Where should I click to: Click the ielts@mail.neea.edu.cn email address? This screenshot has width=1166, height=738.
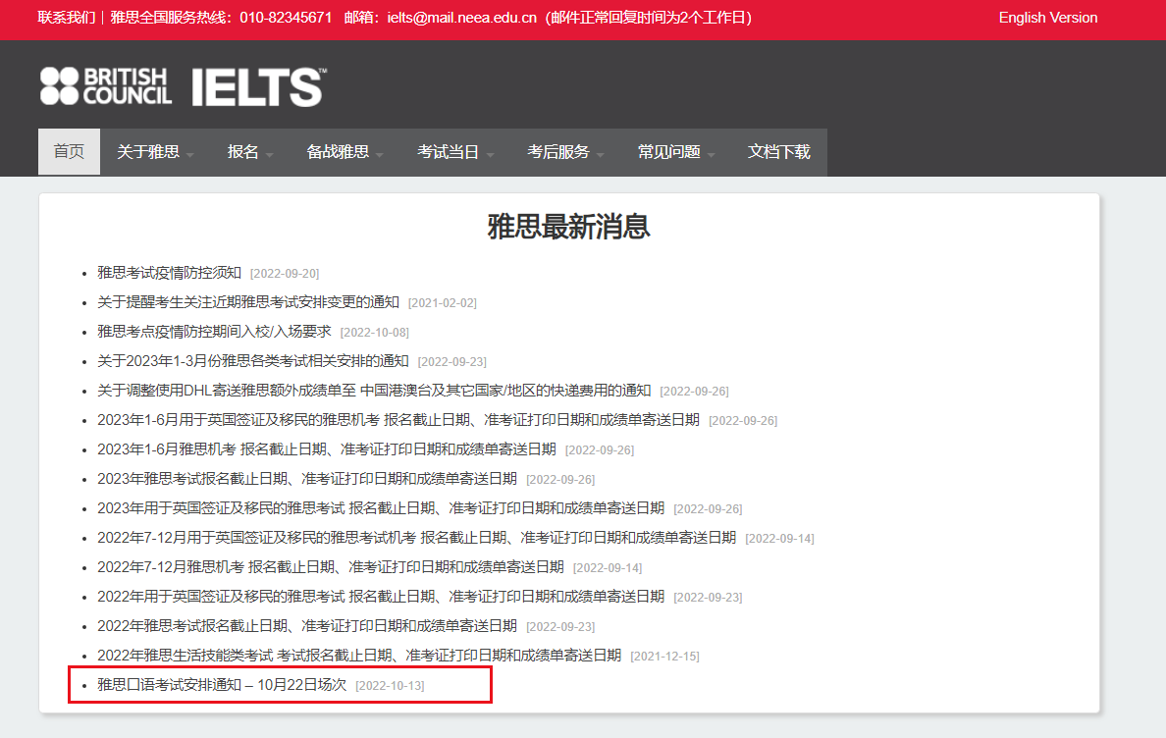462,18
